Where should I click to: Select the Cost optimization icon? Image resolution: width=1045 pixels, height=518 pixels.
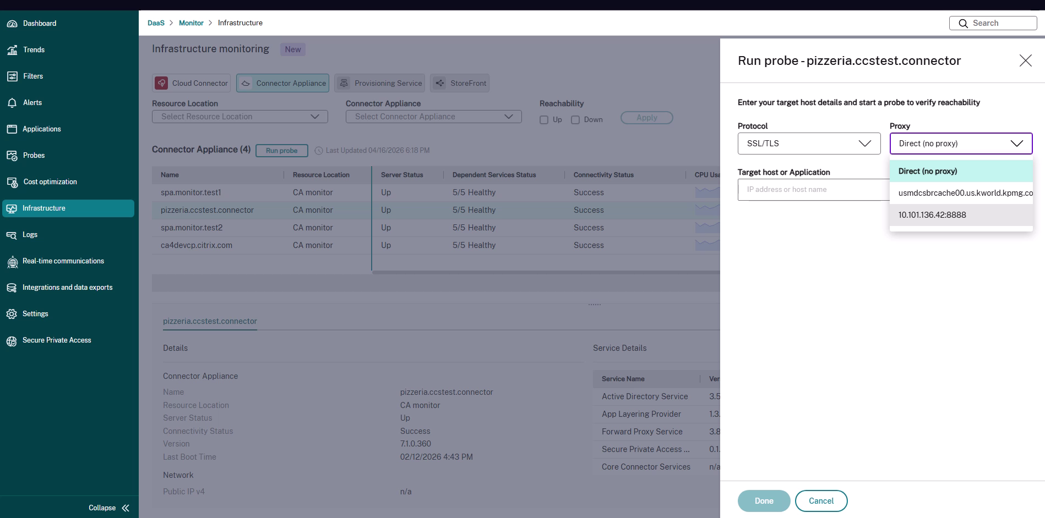click(12, 182)
